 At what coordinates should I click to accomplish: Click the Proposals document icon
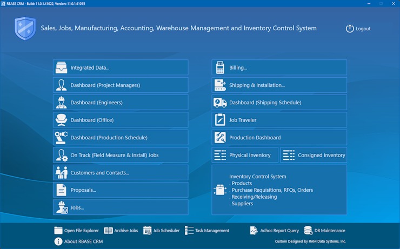(x=61, y=190)
